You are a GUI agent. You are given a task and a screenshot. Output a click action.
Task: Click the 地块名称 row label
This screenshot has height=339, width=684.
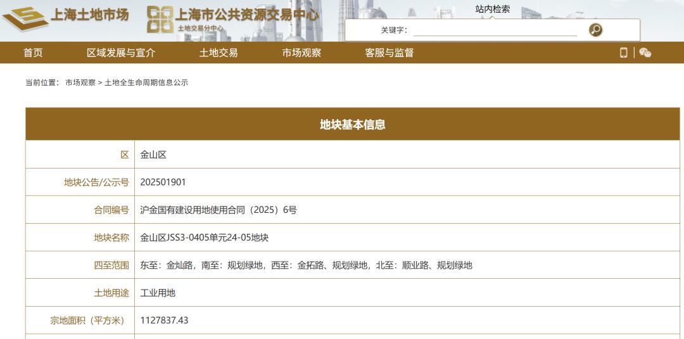tap(111, 238)
